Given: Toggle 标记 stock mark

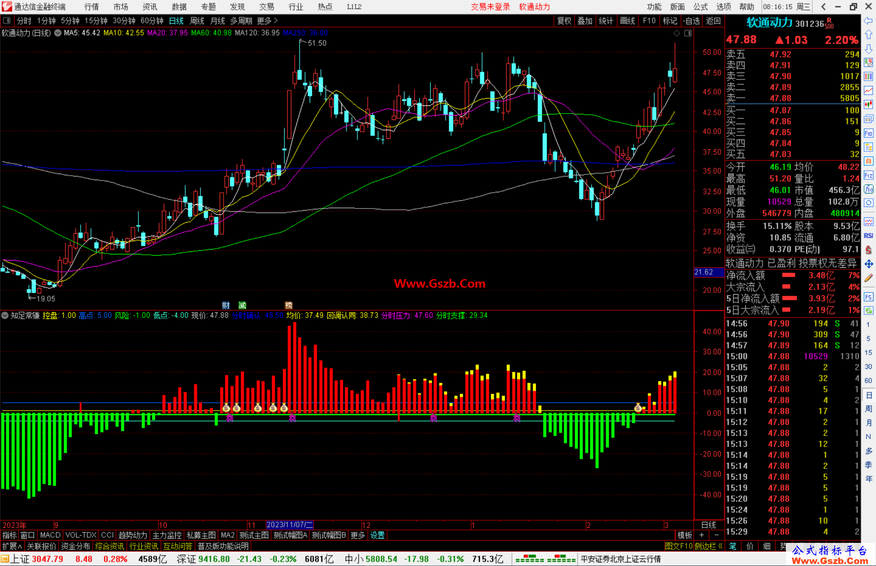Looking at the screenshot, I should tap(670, 21).
